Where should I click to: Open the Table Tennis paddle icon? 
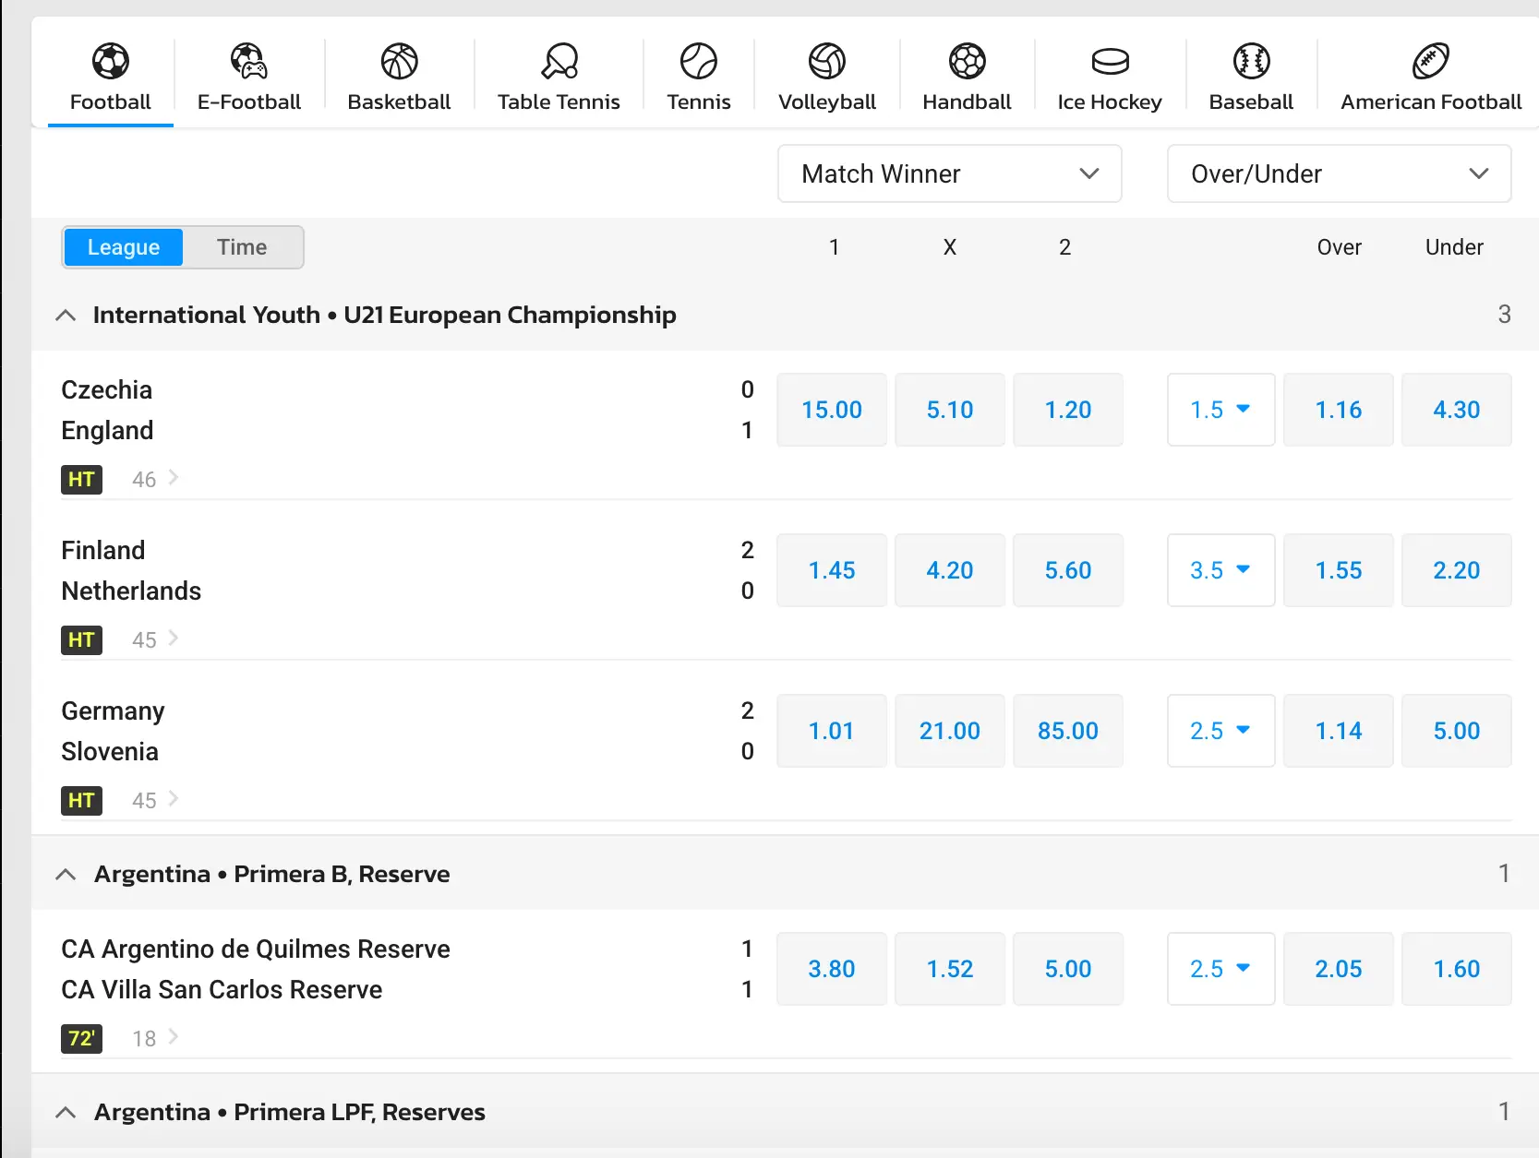tap(559, 62)
